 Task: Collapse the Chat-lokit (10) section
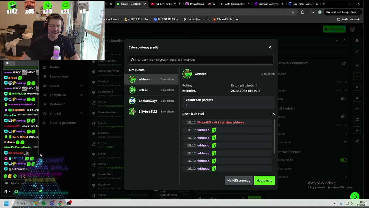(273, 114)
